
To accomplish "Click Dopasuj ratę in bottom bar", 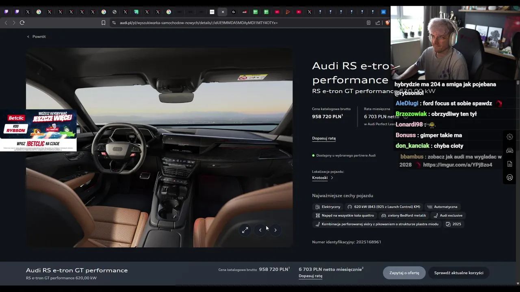I will [310, 276].
